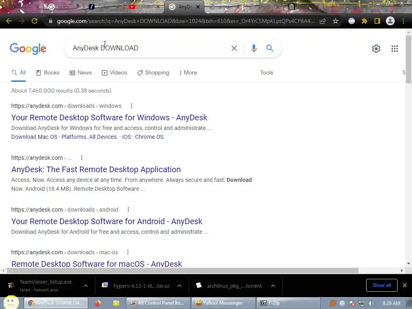Select the Videos search tab
The height and width of the screenshot is (309, 412).
pyautogui.click(x=114, y=73)
